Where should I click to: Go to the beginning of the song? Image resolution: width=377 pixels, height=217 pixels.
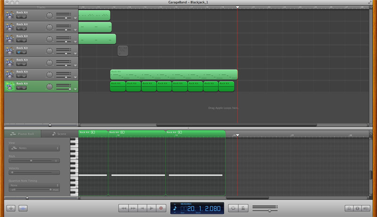tap(142, 208)
